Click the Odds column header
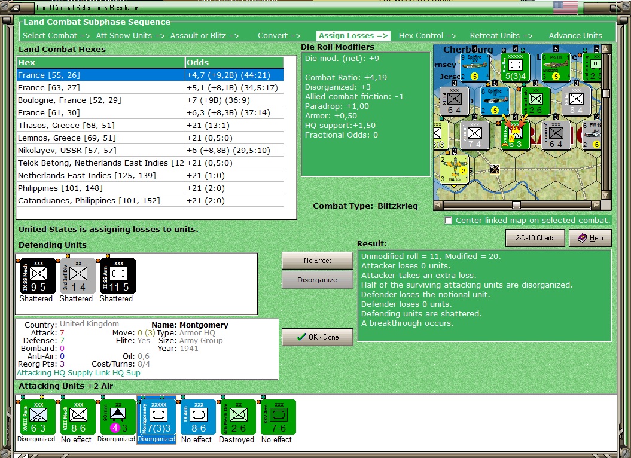Screen dimensions: 631x458 click(x=234, y=62)
